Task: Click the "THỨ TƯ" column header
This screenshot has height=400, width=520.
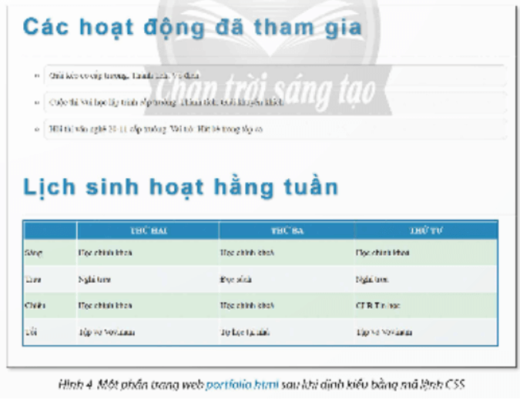Action: (x=426, y=230)
